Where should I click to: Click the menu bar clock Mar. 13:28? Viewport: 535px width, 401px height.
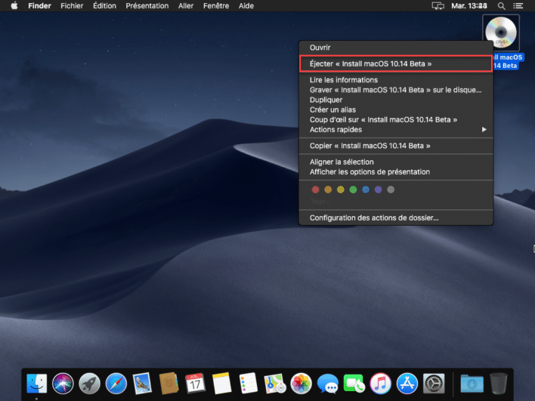(x=469, y=6)
